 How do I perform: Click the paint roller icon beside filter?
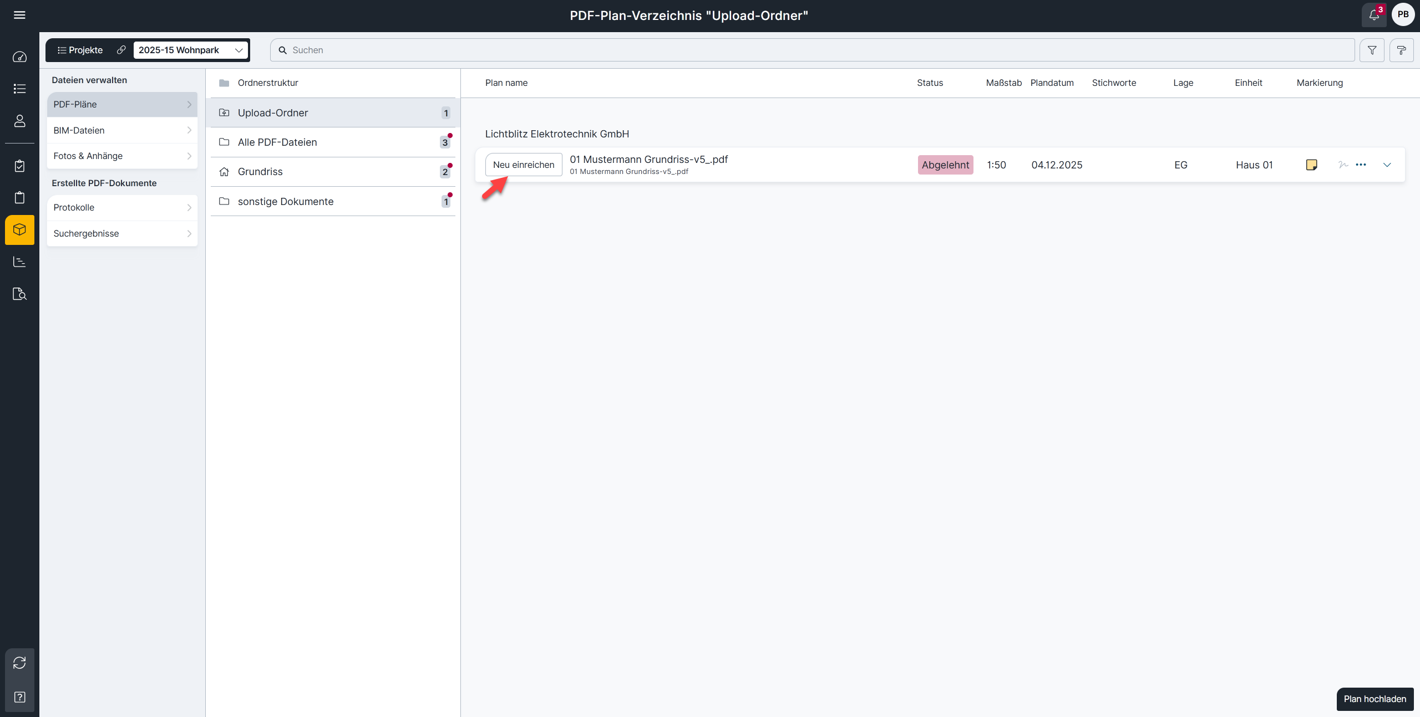[1401, 50]
